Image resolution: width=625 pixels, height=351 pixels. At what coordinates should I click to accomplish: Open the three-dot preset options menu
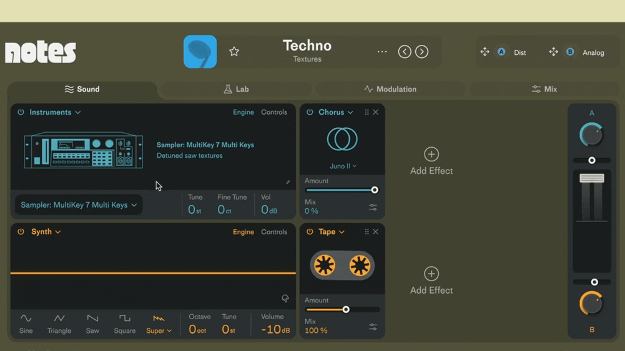(382, 52)
